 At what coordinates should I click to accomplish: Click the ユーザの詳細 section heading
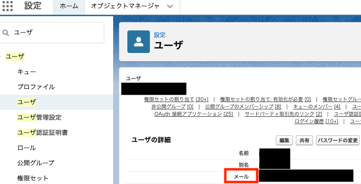pyautogui.click(x=151, y=140)
